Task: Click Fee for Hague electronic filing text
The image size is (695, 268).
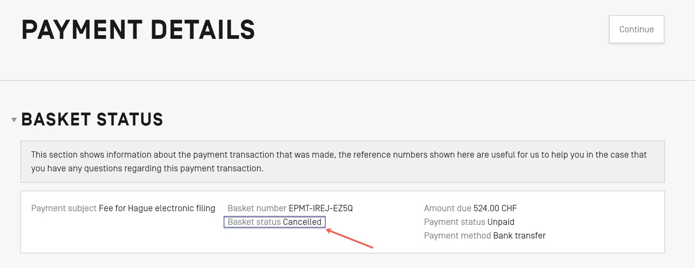Action: click(x=157, y=208)
